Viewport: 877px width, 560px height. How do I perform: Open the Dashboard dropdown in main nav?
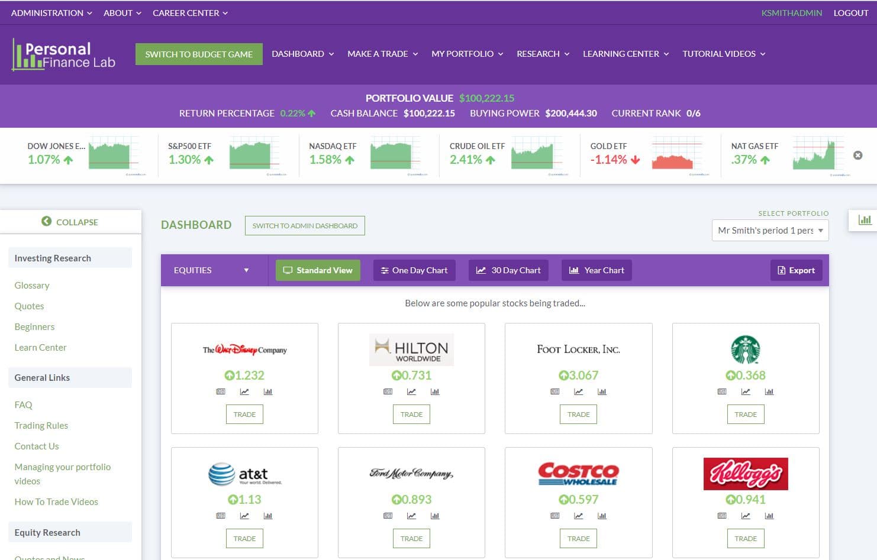303,54
